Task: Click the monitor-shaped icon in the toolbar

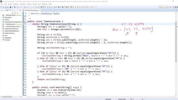Action: point(15,7)
